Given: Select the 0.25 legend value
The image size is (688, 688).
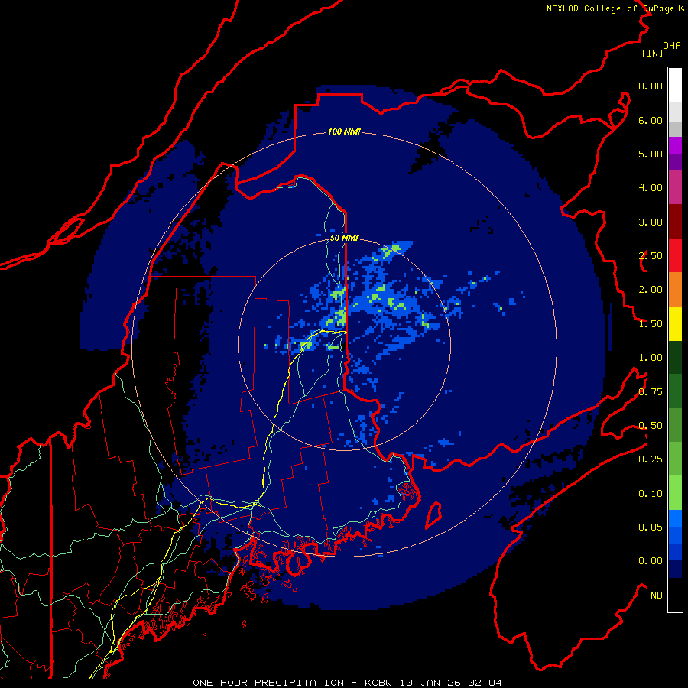Looking at the screenshot, I should [651, 459].
